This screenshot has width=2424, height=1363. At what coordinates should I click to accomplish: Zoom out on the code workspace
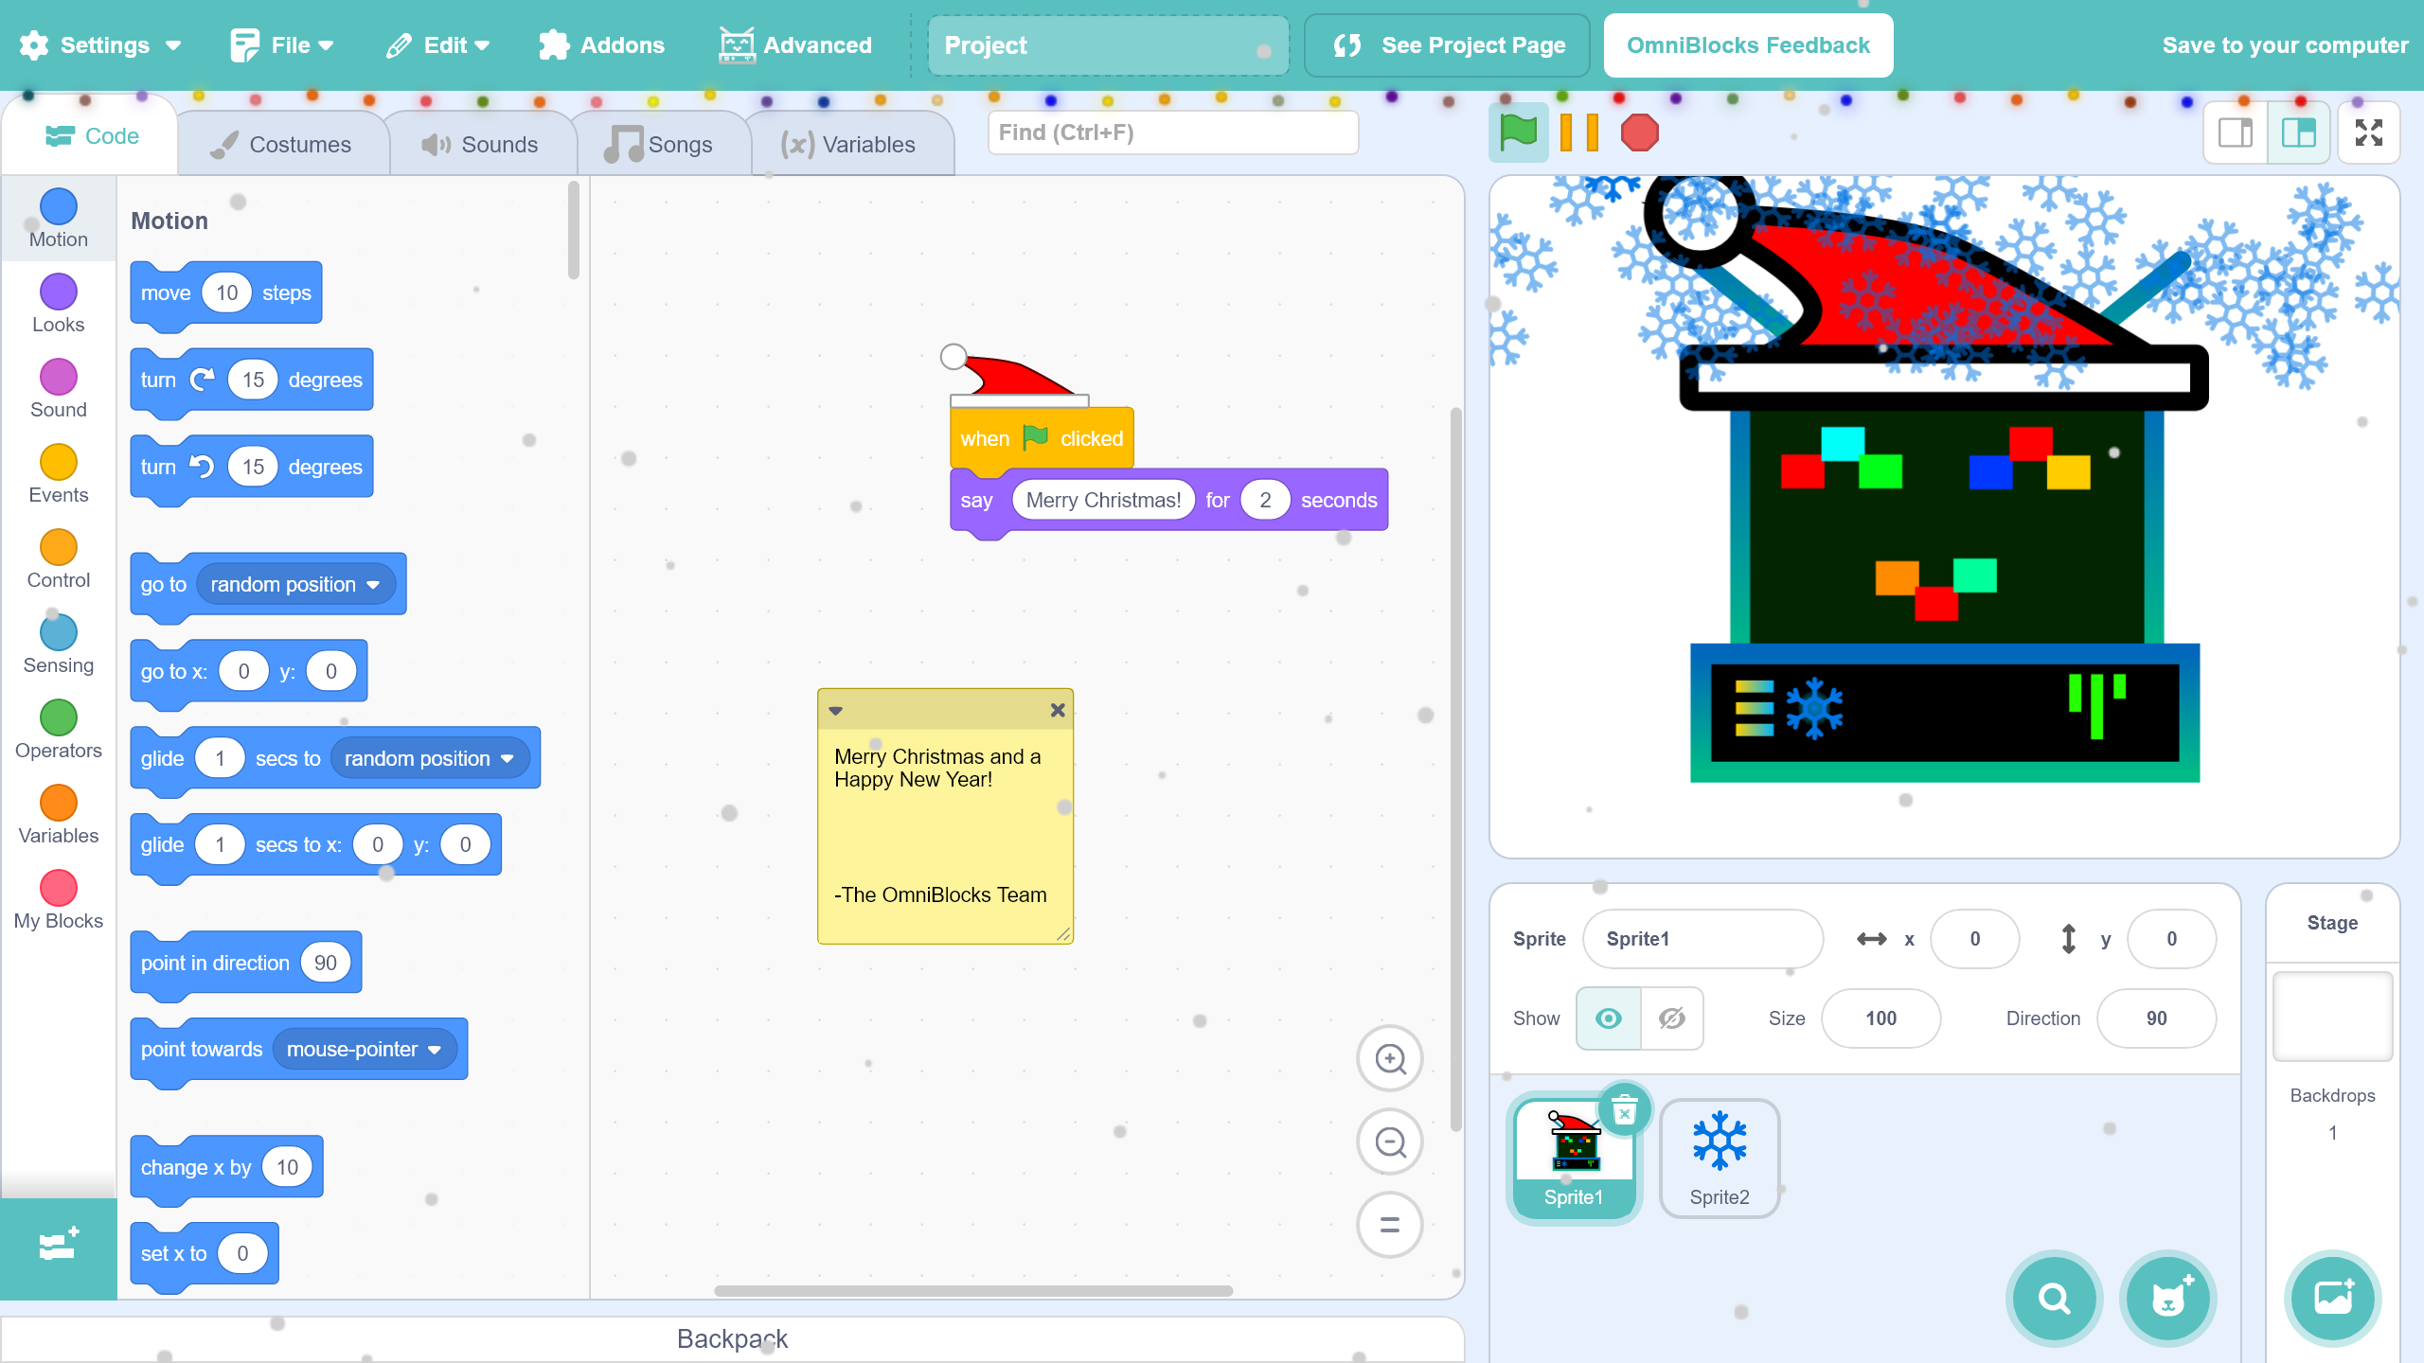pyautogui.click(x=1389, y=1142)
